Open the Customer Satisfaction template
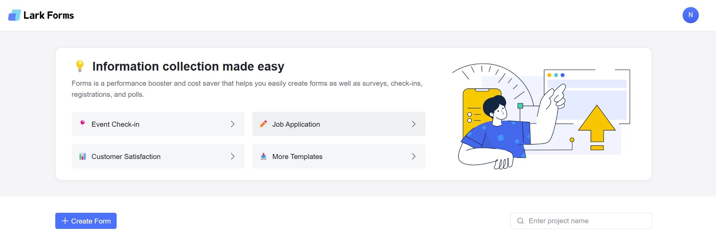The width and height of the screenshot is (716, 239). pyautogui.click(x=126, y=157)
